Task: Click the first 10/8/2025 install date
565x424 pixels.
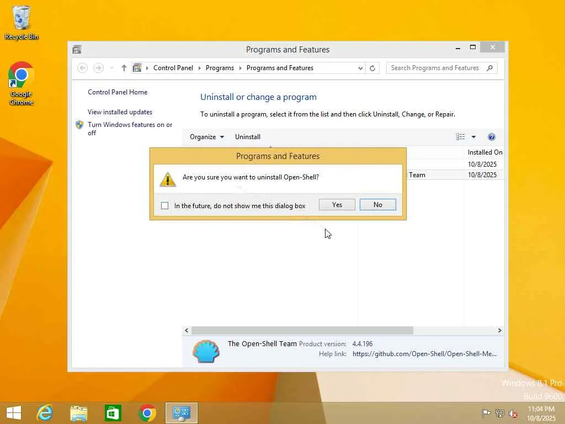Action: [x=482, y=165]
